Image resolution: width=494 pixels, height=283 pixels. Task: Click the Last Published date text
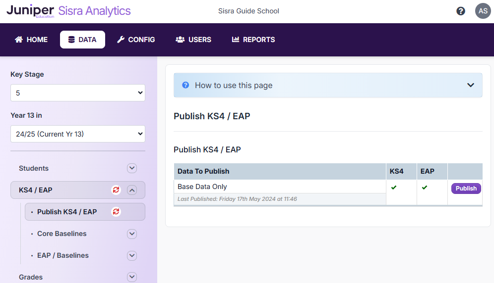click(237, 199)
